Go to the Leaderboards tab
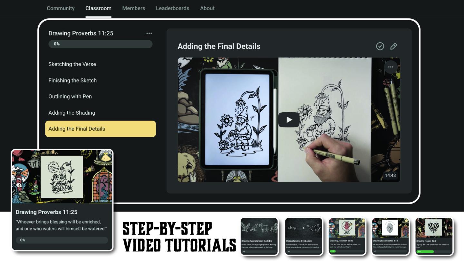 pos(173,8)
